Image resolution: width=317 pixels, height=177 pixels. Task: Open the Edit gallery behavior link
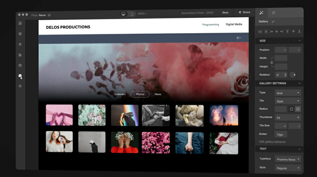click(272, 142)
